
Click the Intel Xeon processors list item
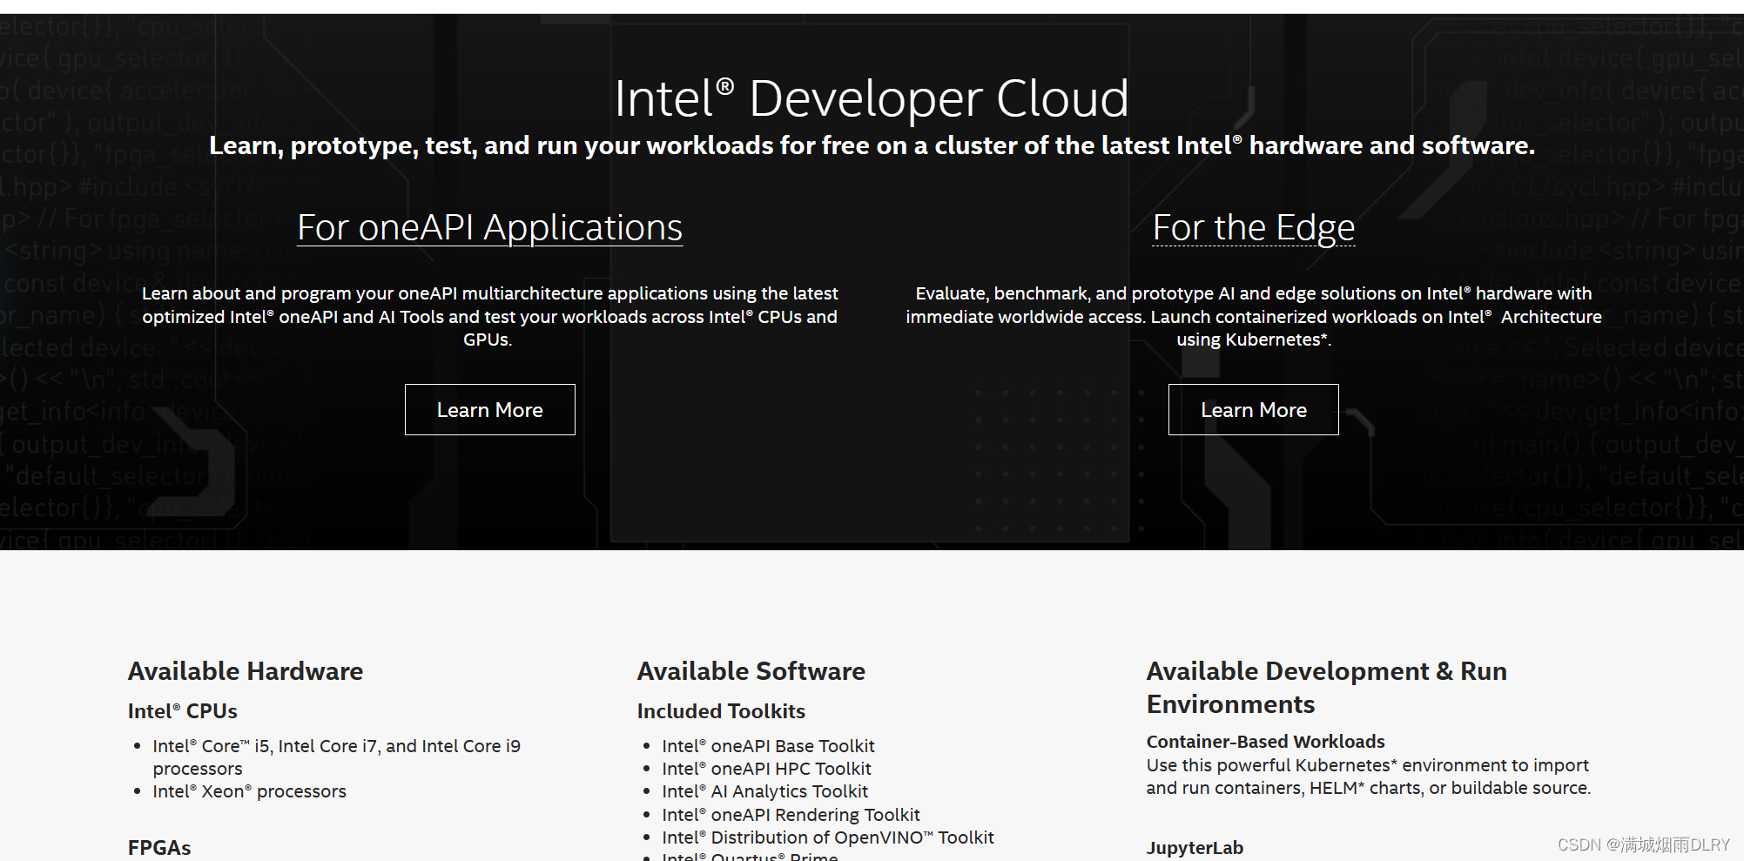[249, 791]
